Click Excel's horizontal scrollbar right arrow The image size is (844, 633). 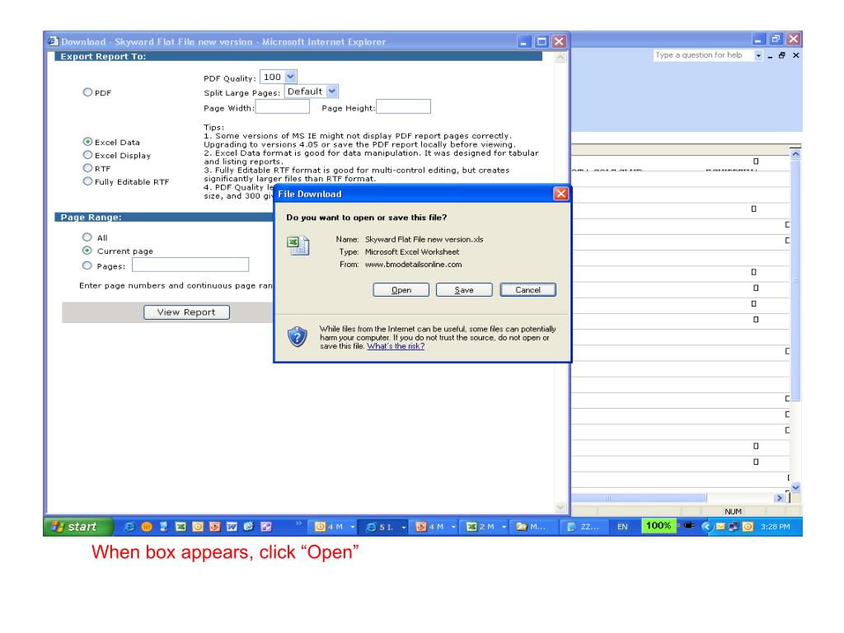click(779, 498)
